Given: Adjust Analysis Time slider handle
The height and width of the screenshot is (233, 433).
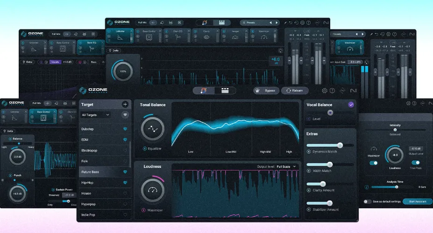Looking at the screenshot, I should [397, 187].
